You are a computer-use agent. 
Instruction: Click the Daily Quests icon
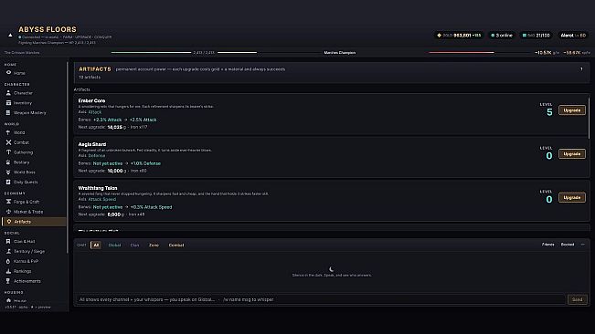click(x=8, y=182)
